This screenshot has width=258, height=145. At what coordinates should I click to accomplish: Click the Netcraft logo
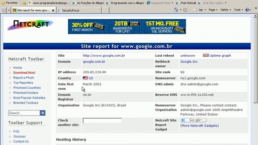click(31, 25)
